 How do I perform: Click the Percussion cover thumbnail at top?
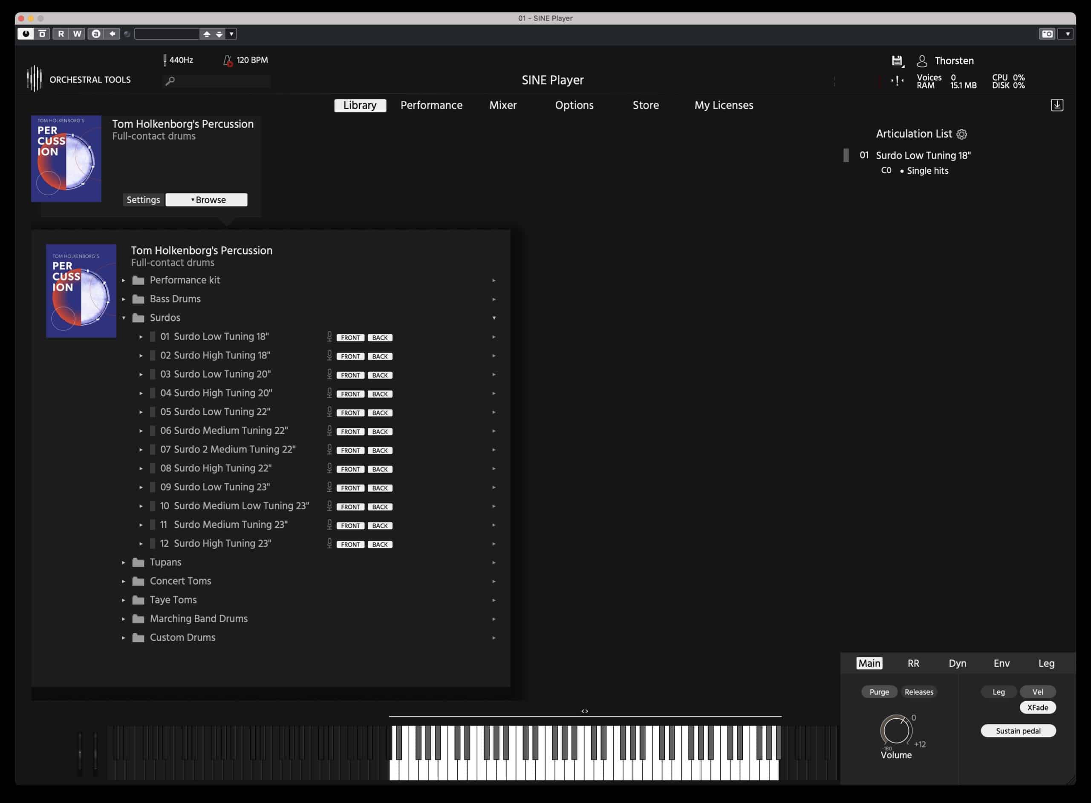coord(66,158)
